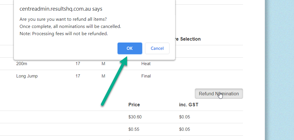Click the $30.60 price value
Viewport: 294px width, 140px height.
point(135,117)
